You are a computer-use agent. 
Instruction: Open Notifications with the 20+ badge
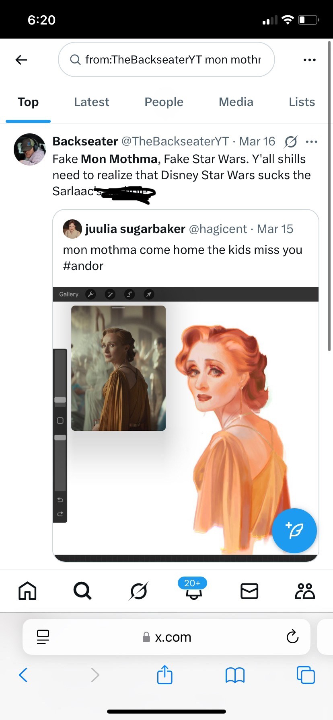coord(193,590)
